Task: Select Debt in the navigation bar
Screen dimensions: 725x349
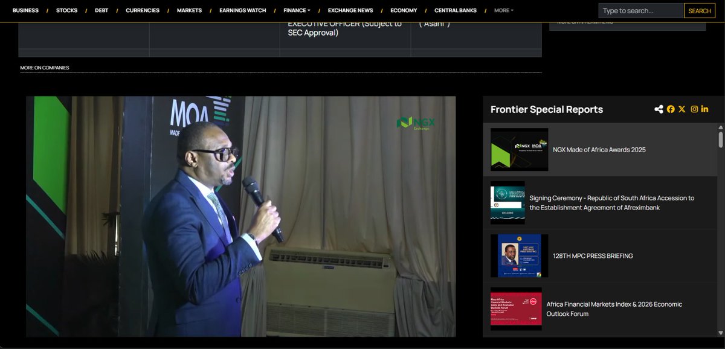Action: click(x=101, y=10)
